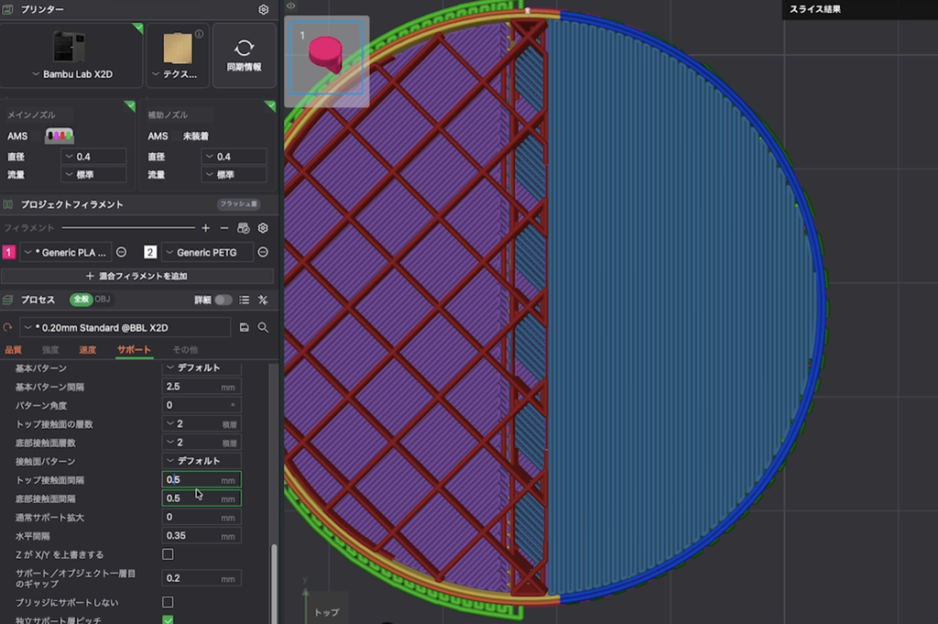Switch to the 速度 tab

point(87,349)
